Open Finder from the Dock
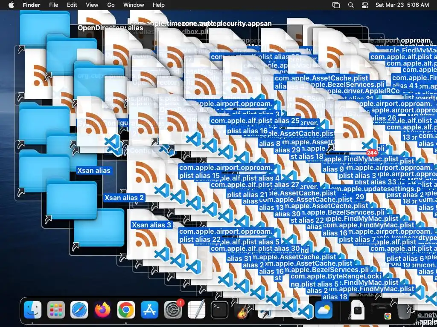This screenshot has height=327, width=437. tap(32, 310)
